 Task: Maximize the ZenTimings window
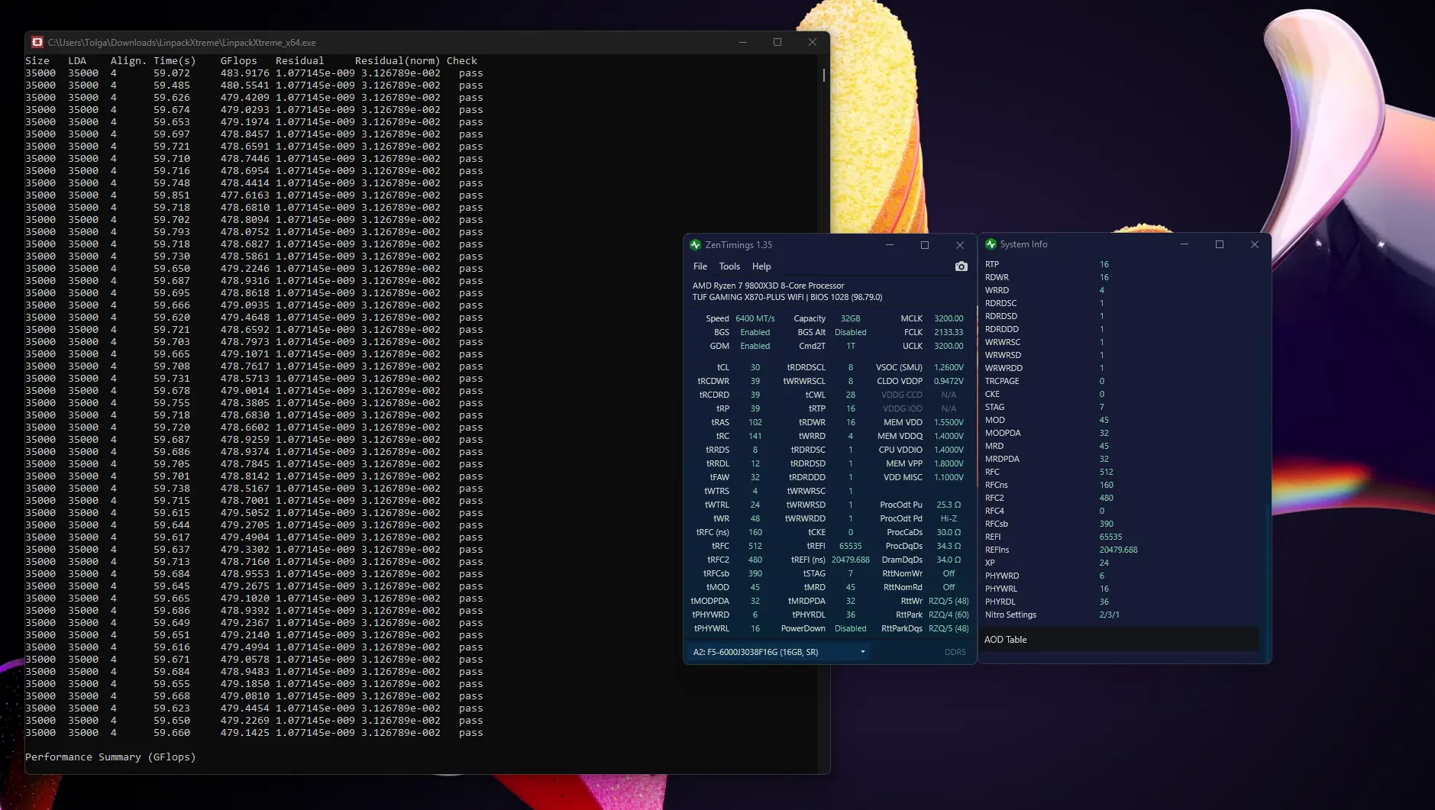[925, 245]
